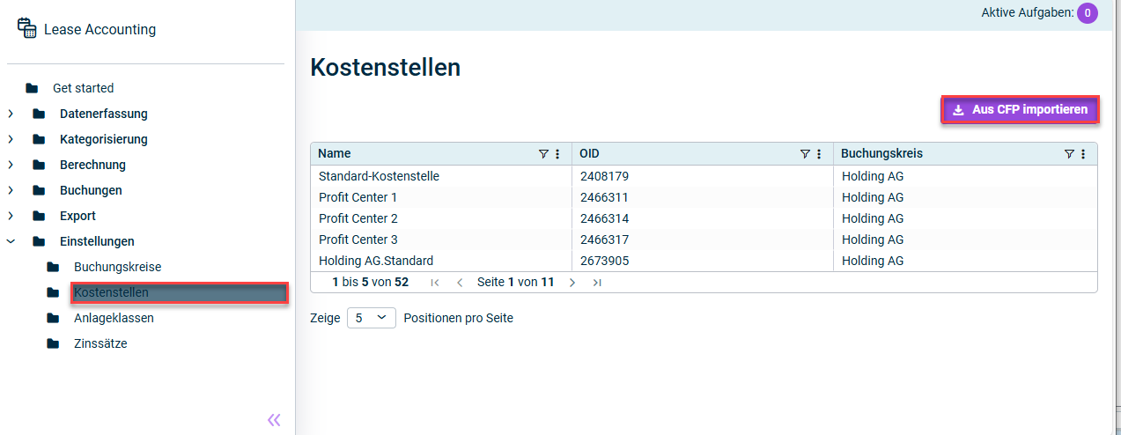Click the Lease Accounting calendar icon
The height and width of the screenshot is (435, 1121).
click(26, 28)
